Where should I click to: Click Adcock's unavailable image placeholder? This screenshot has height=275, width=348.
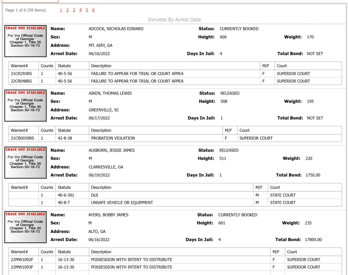pyautogui.click(x=25, y=41)
